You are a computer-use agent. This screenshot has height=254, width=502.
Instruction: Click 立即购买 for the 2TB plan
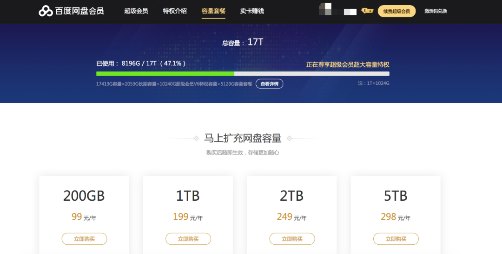pos(292,239)
